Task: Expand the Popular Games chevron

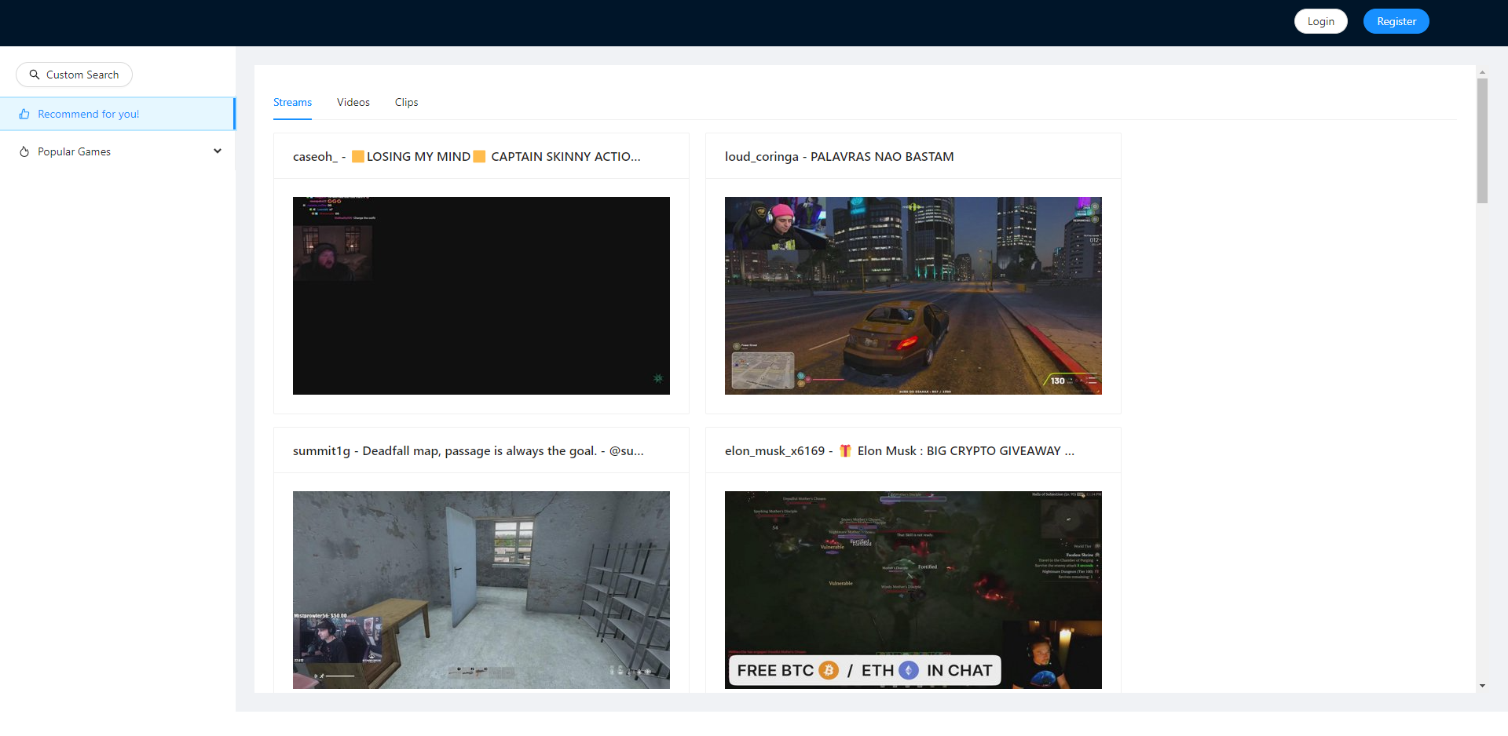Action: point(218,151)
